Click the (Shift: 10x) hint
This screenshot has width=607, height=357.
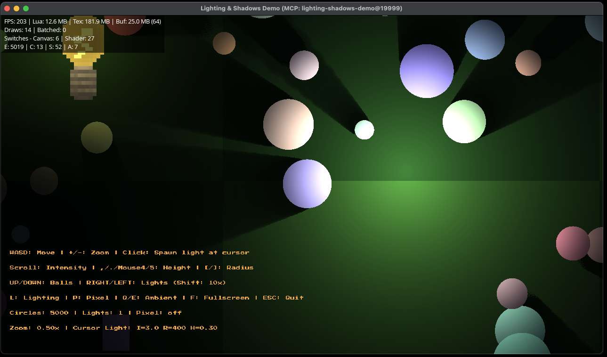[199, 283]
